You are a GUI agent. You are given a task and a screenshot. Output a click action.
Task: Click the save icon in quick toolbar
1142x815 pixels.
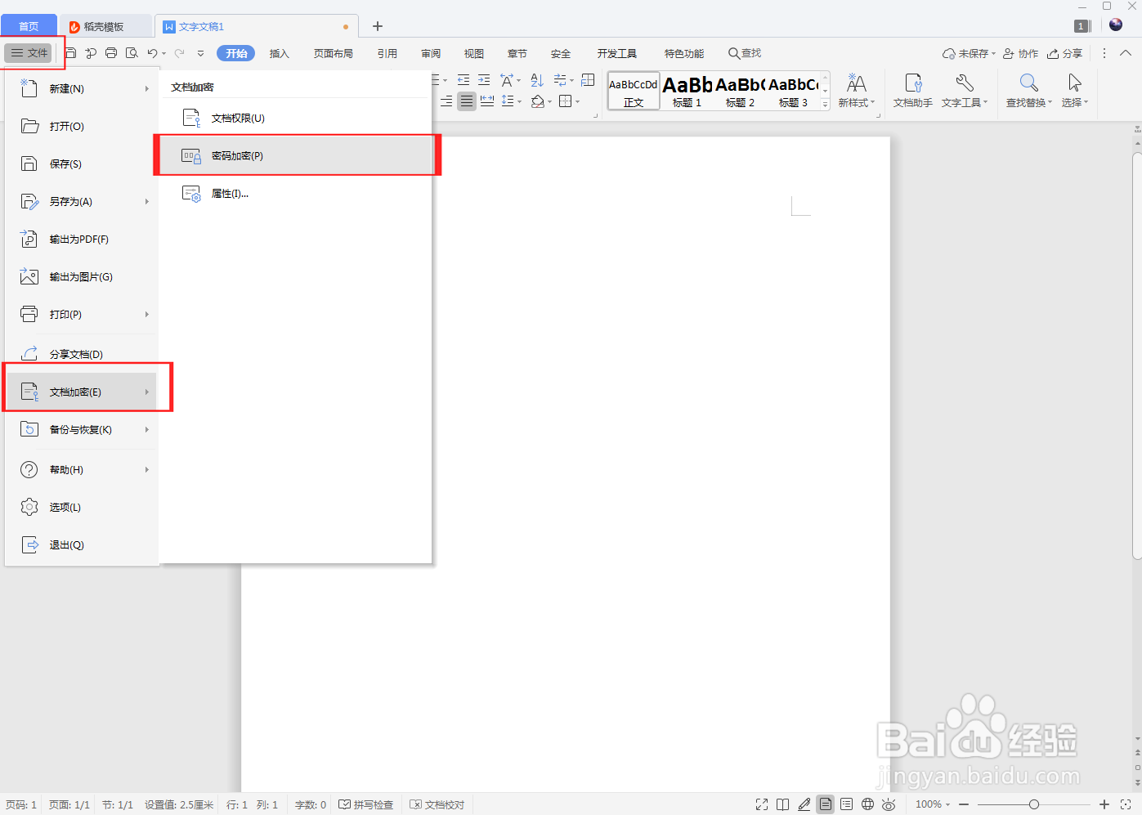point(70,53)
